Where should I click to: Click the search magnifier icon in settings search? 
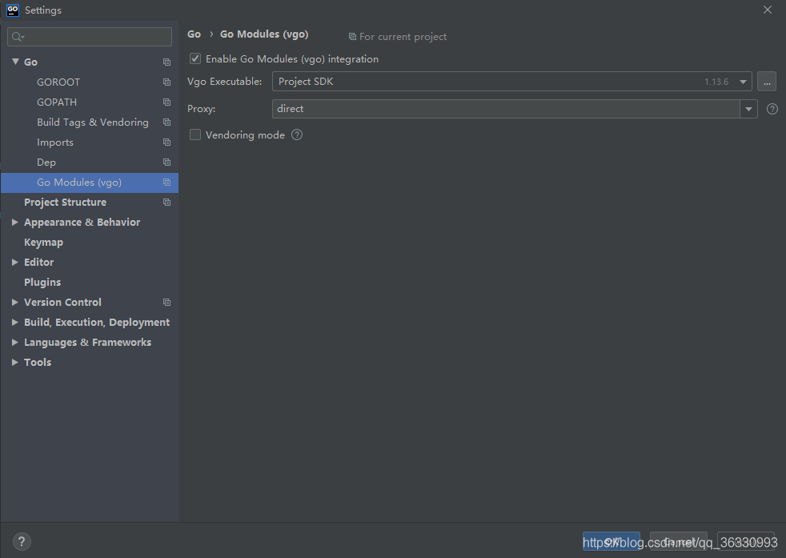[x=18, y=37]
